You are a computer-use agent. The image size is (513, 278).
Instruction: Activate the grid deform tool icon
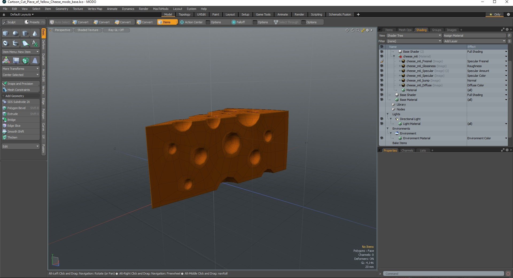[16, 60]
